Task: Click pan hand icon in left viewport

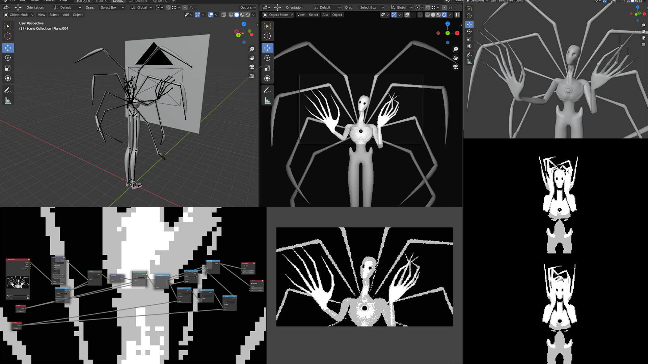Action: pyautogui.click(x=252, y=58)
